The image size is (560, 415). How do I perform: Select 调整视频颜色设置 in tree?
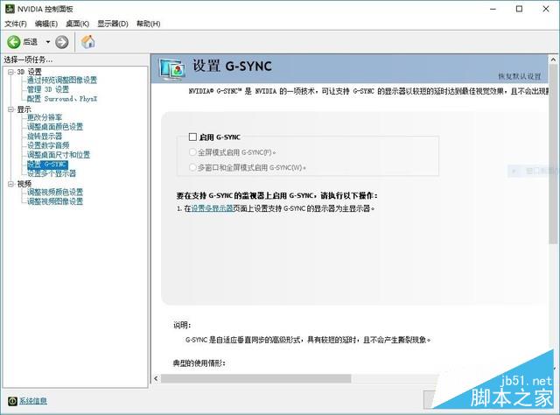55,192
